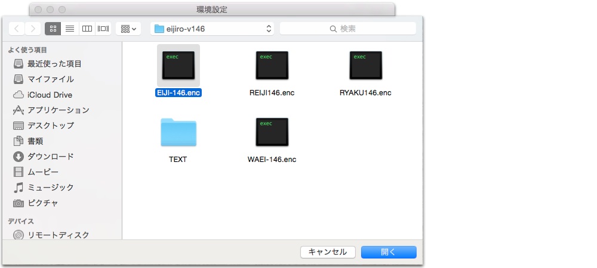Click the 開く button
The height and width of the screenshot is (268, 597).
pos(389,252)
